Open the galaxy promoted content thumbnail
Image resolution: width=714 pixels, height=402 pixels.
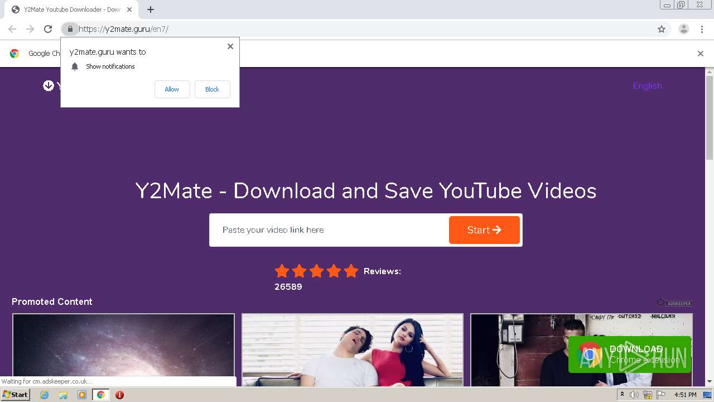click(123, 350)
